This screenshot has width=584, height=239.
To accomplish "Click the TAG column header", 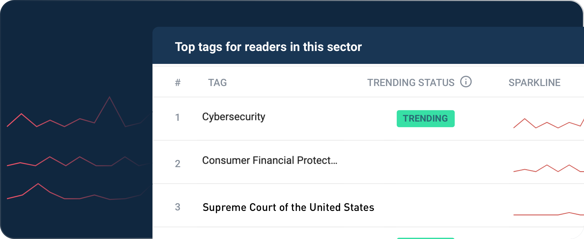I will tap(217, 83).
